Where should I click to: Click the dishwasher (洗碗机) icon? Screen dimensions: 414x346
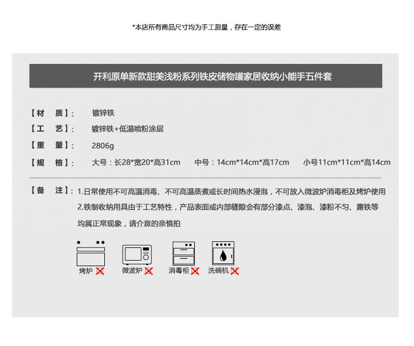coord(223,253)
